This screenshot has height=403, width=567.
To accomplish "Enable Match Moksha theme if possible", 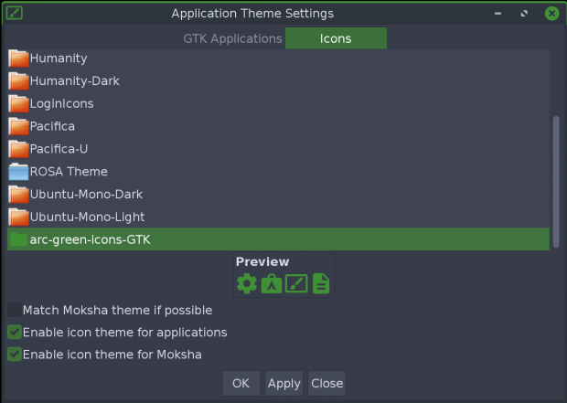I will tap(15, 310).
